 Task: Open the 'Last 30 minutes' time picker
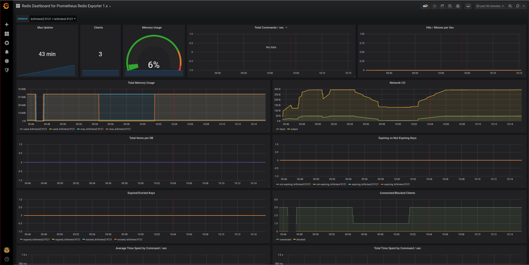(490, 6)
